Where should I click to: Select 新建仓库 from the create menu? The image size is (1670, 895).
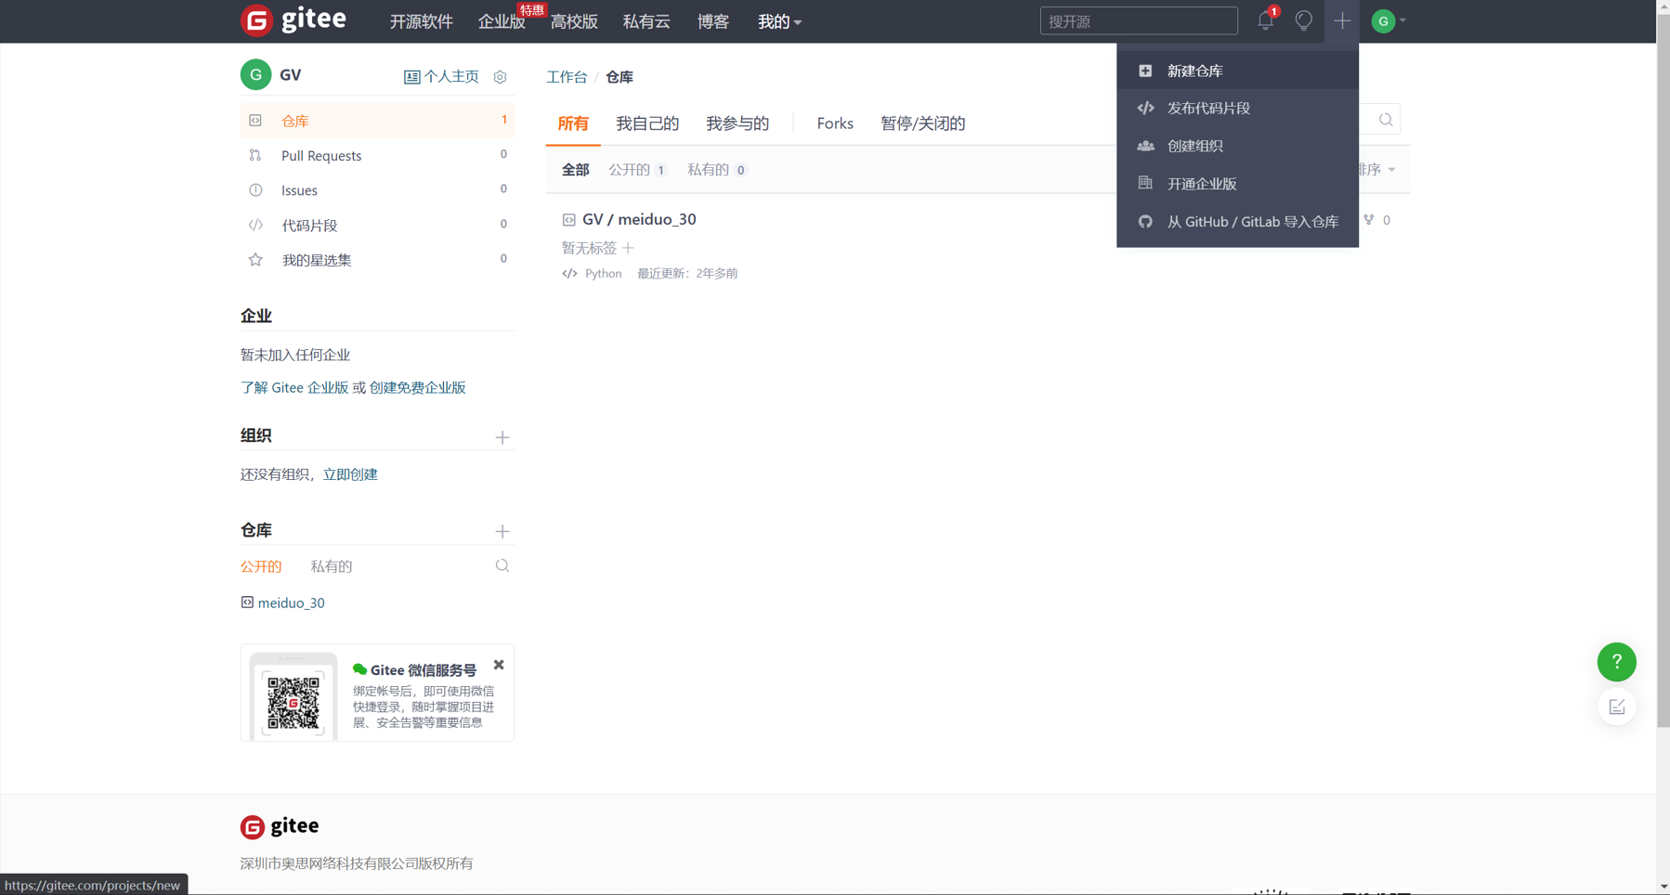[1237, 71]
